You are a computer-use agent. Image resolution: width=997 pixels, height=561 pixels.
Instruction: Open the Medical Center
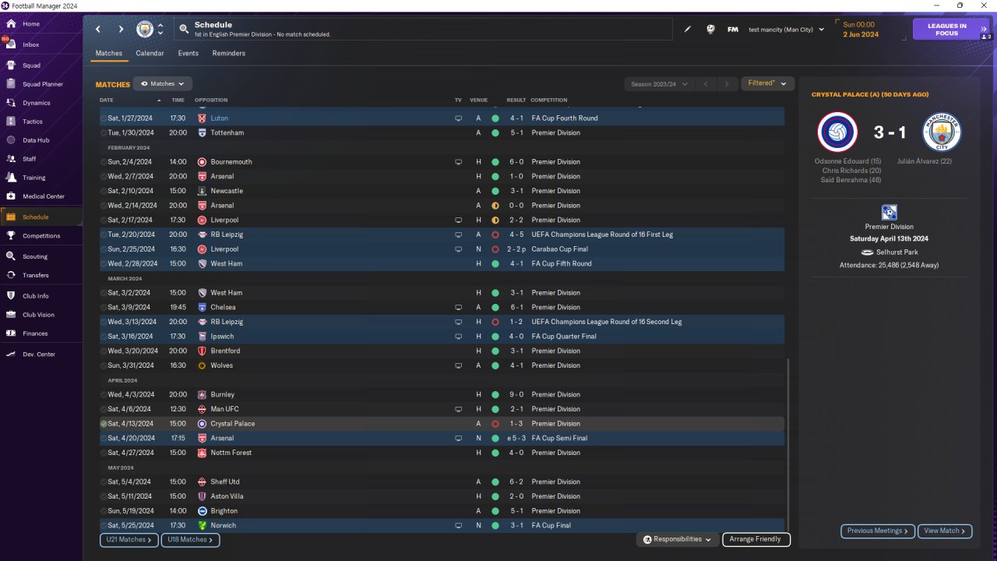[43, 196]
